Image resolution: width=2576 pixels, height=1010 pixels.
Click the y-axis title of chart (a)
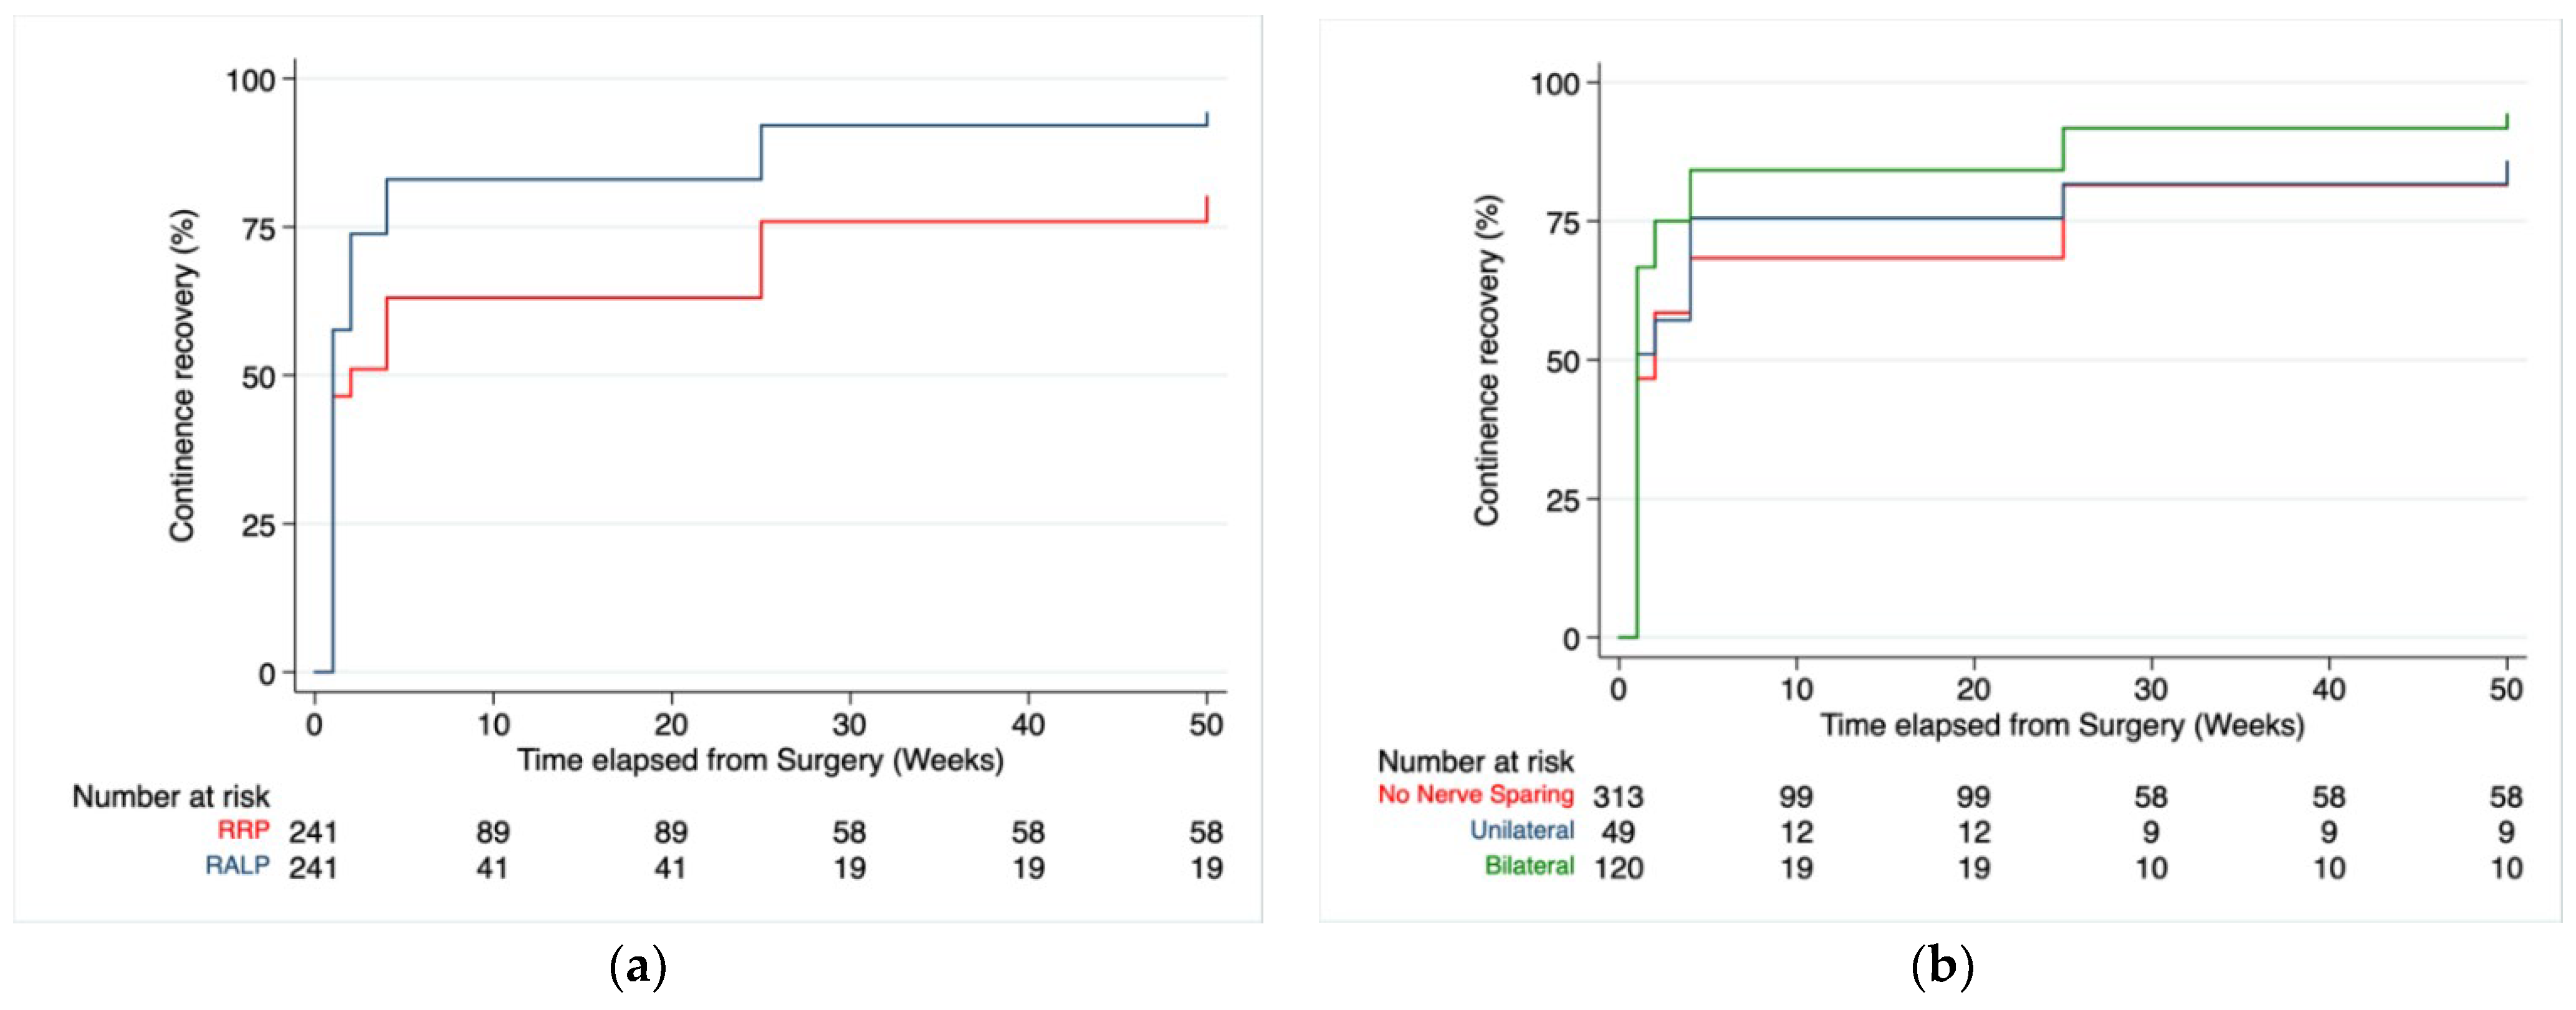click(x=182, y=376)
